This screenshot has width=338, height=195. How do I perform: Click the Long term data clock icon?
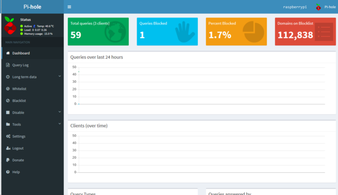[8, 77]
